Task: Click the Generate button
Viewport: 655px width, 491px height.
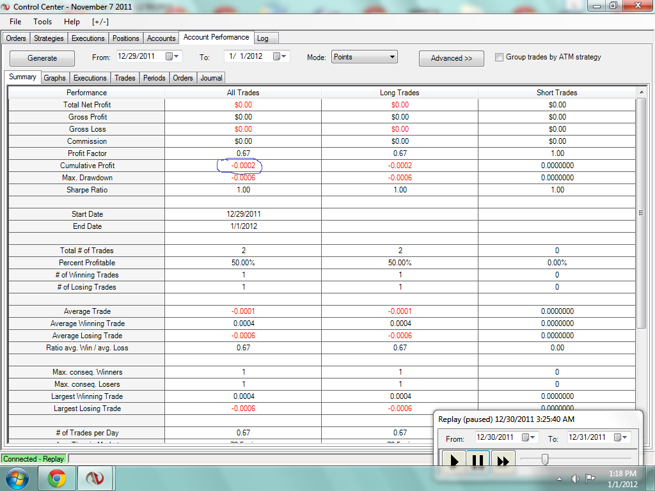Action: [42, 58]
